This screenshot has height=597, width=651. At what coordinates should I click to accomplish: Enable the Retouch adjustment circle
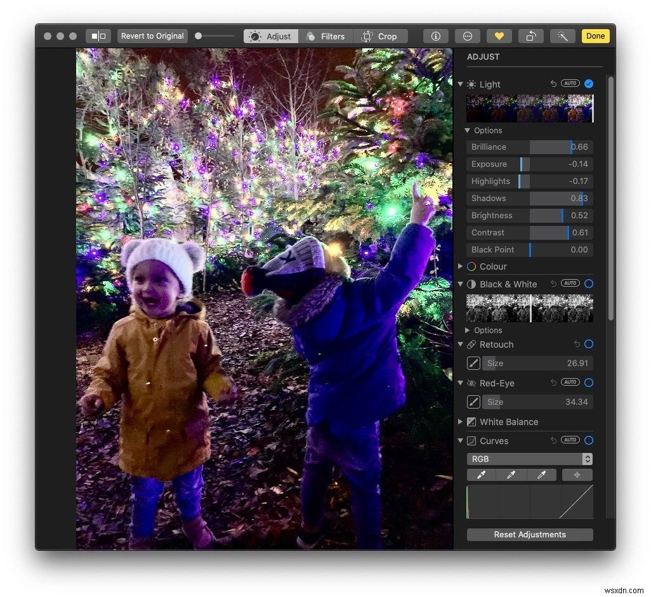pyautogui.click(x=588, y=344)
